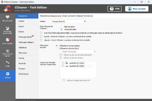Open the Outils wrench icon

(x=8, y=62)
